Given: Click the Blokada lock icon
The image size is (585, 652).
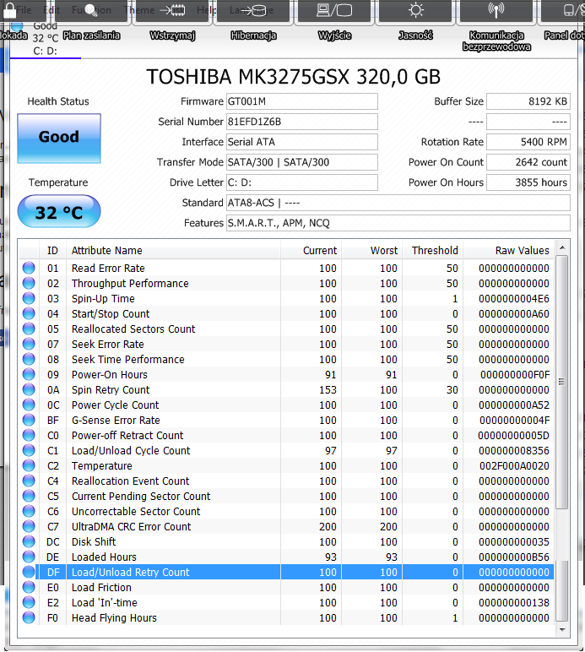Looking at the screenshot, I should 8,10.
